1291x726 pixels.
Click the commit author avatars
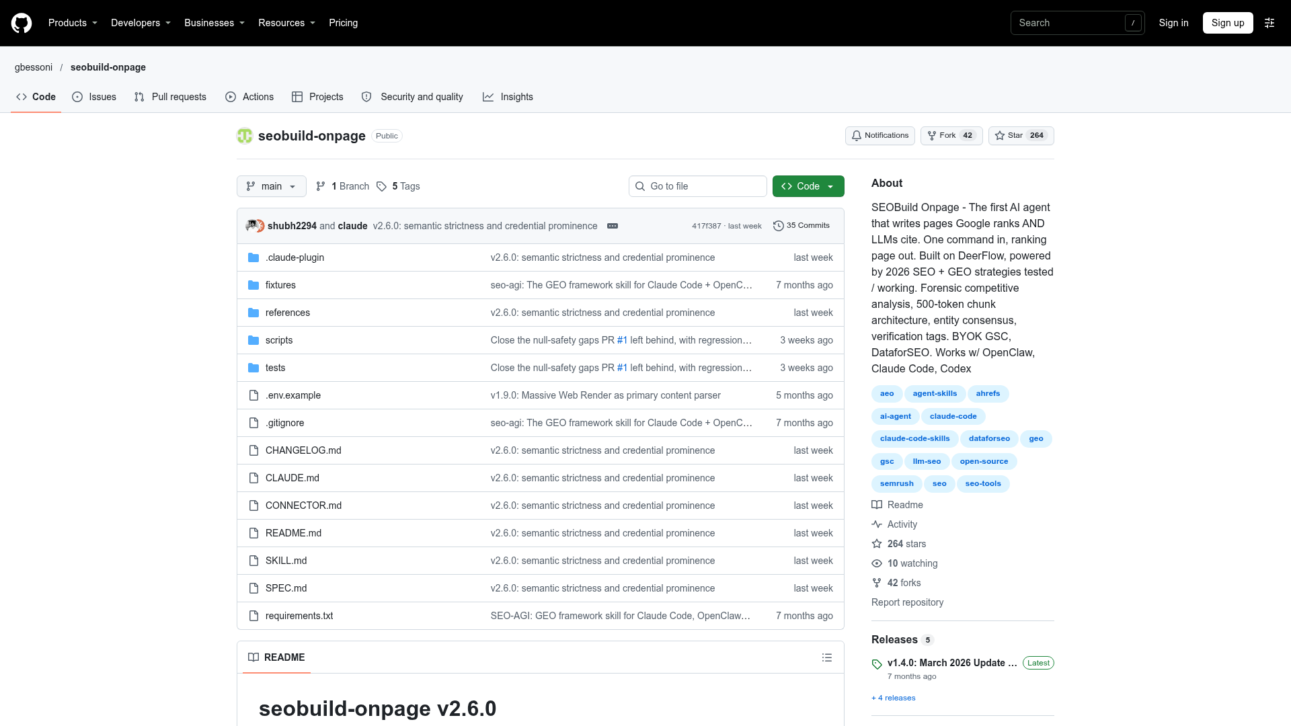pyautogui.click(x=255, y=226)
